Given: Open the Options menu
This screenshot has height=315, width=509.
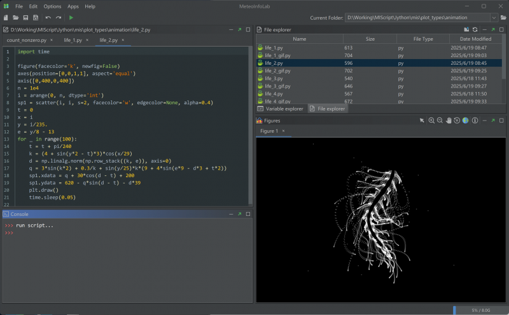Looking at the screenshot, I should tap(53, 6).
